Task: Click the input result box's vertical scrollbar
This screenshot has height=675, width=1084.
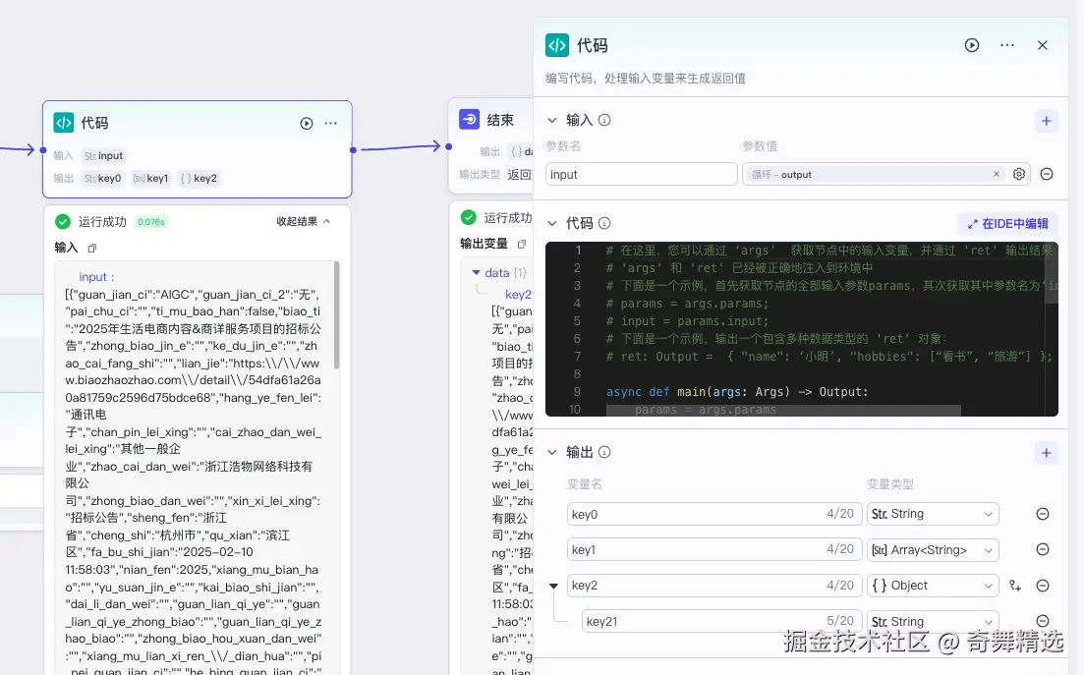Action: coord(337,315)
